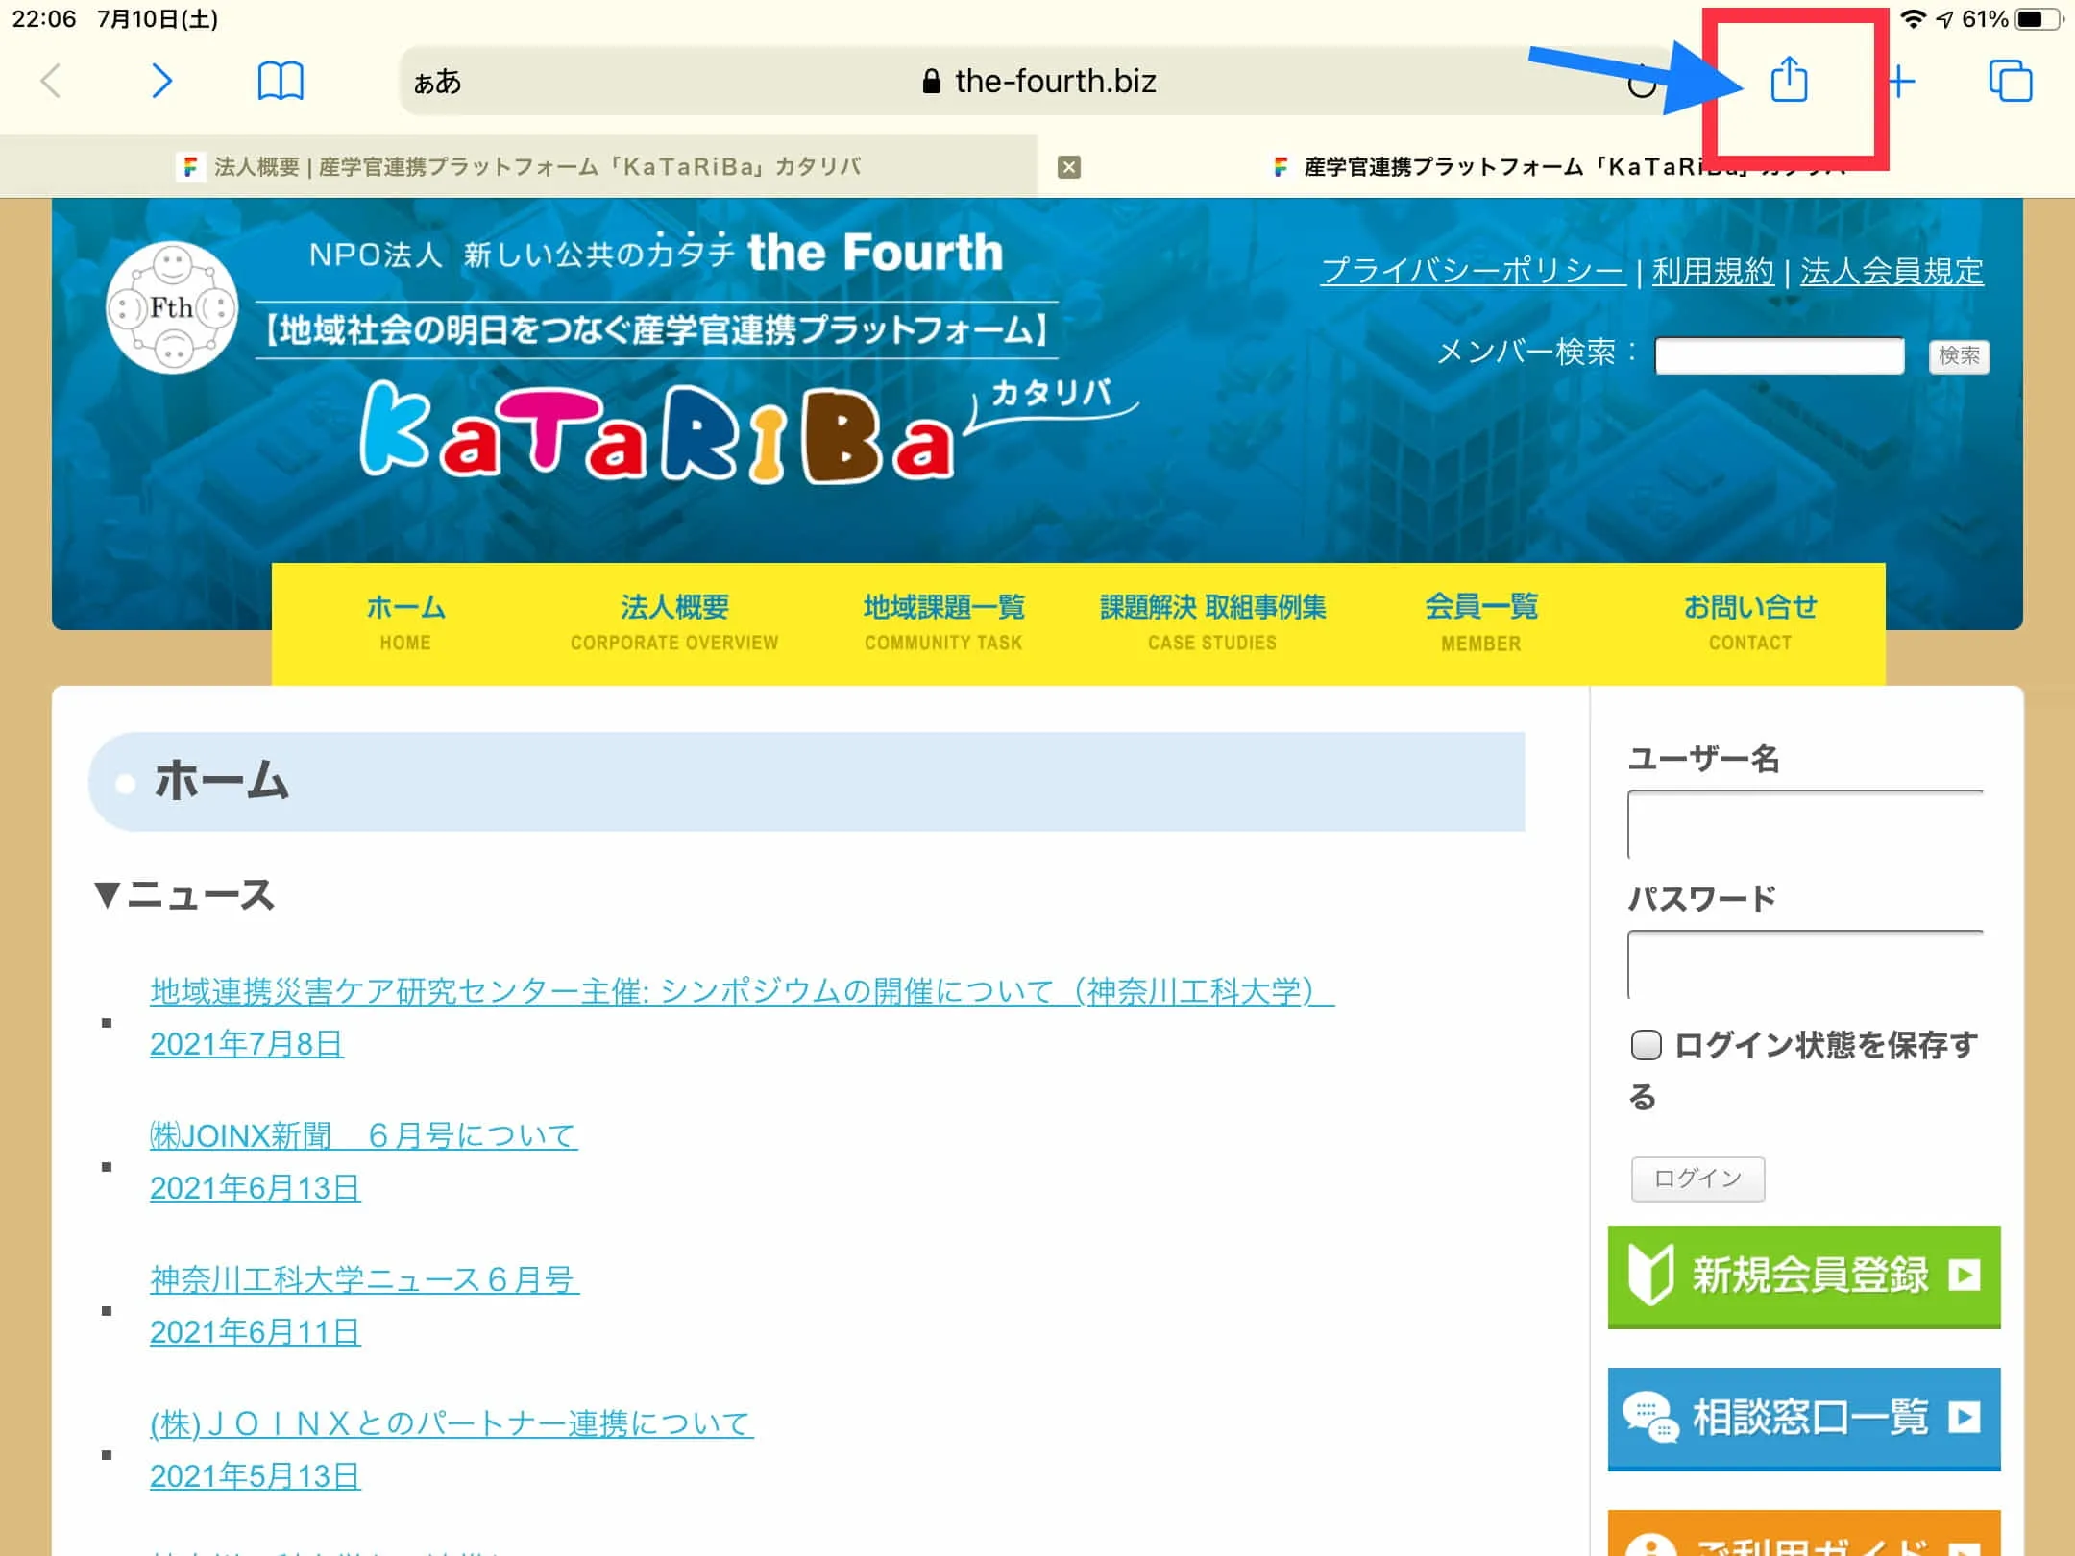Click the ユーザー名 input field
The height and width of the screenshot is (1556, 2075).
point(1804,824)
